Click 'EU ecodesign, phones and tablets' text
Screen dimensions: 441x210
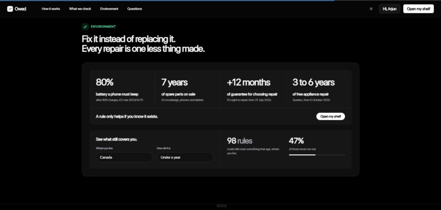pyautogui.click(x=183, y=100)
